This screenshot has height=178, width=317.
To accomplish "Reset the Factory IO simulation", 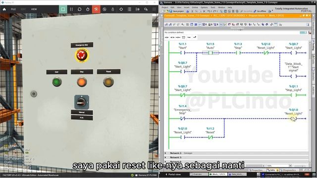I will [79, 9].
